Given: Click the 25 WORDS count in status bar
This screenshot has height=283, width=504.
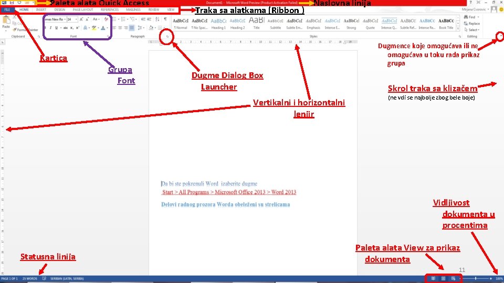Looking at the screenshot, I should (x=30, y=278).
